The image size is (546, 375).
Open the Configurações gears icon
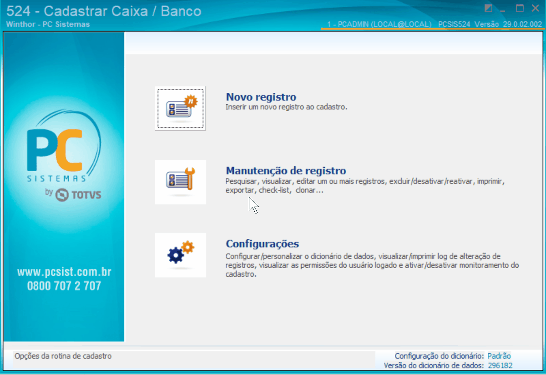pyautogui.click(x=180, y=255)
